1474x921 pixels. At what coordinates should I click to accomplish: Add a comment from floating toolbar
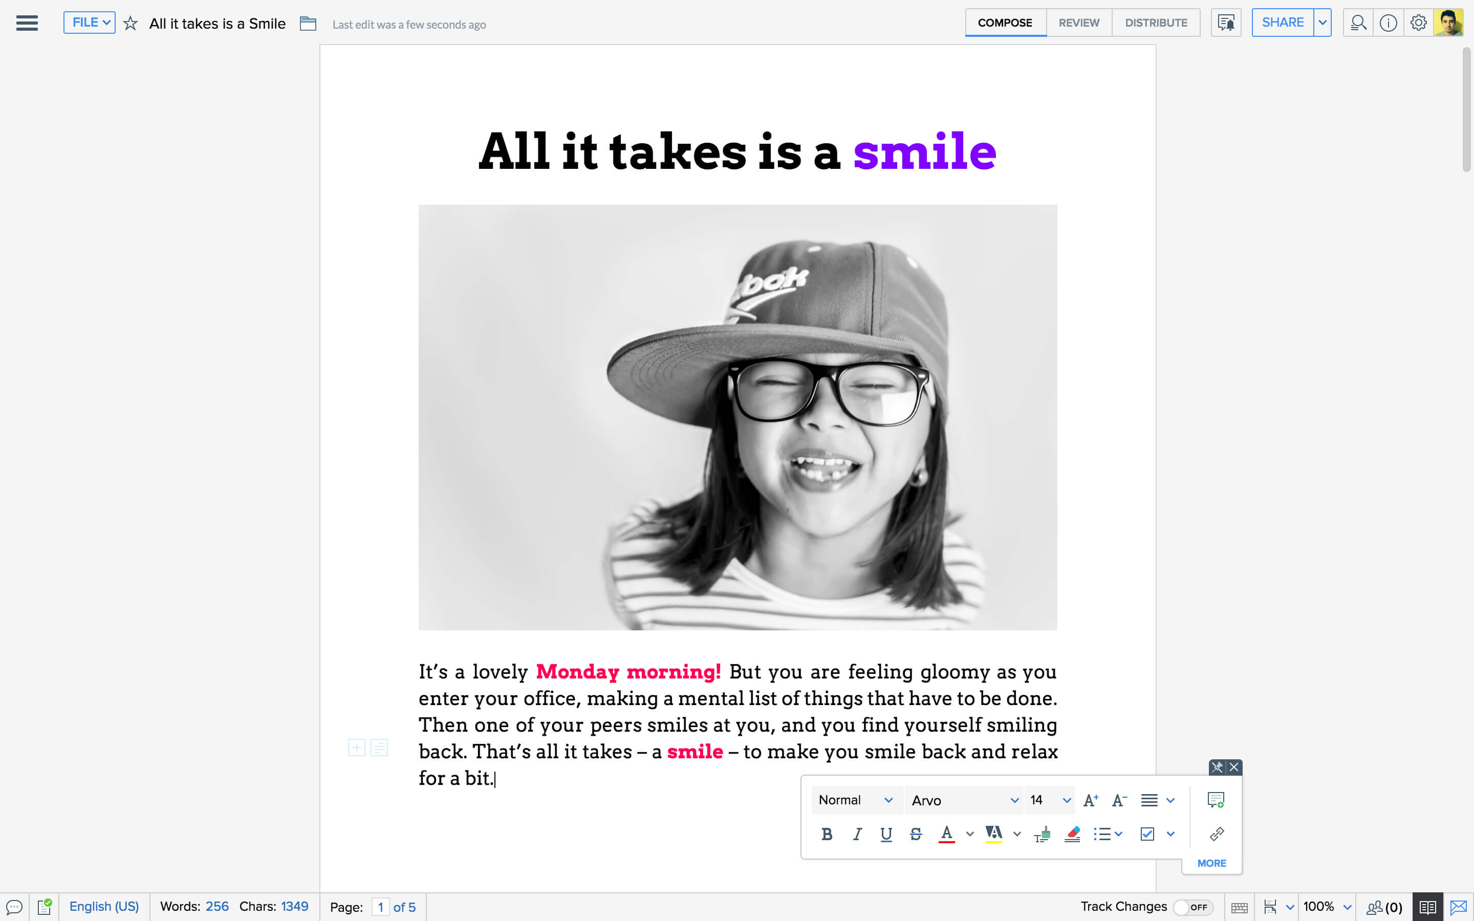1215,800
